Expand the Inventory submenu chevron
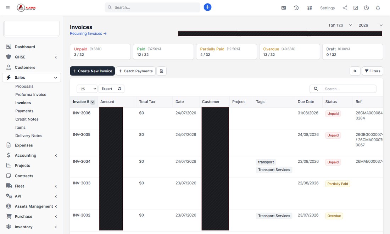Screen dimensions: 390x234 pyautogui.click(x=56, y=227)
